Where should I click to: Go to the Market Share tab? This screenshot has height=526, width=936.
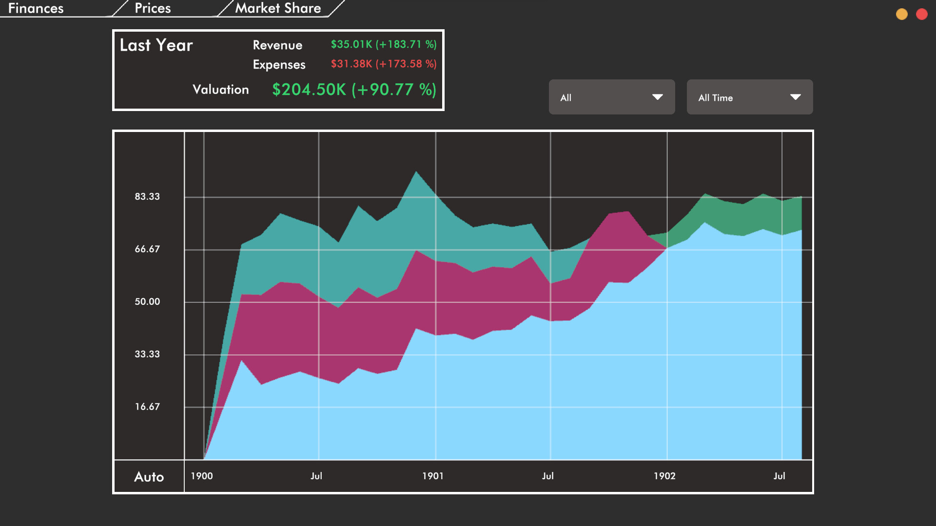pos(278,8)
